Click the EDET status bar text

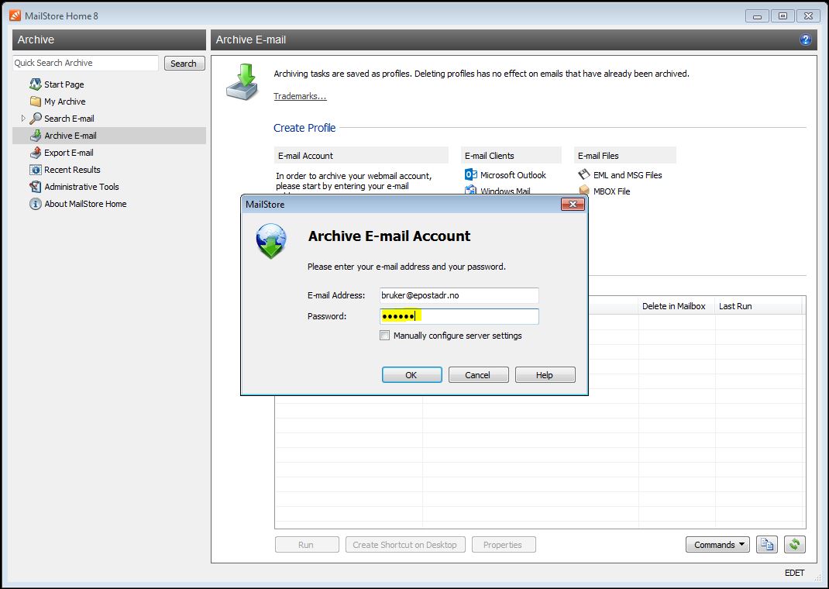pyautogui.click(x=795, y=573)
